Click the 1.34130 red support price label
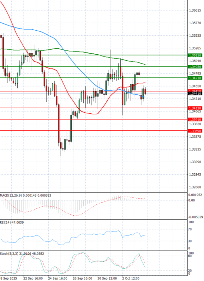The image size is (204, 281). click(x=195, y=108)
